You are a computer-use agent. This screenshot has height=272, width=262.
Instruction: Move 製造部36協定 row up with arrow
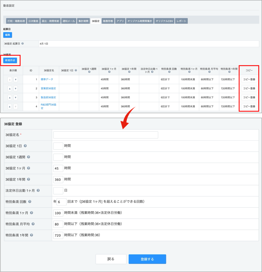[10, 98]
